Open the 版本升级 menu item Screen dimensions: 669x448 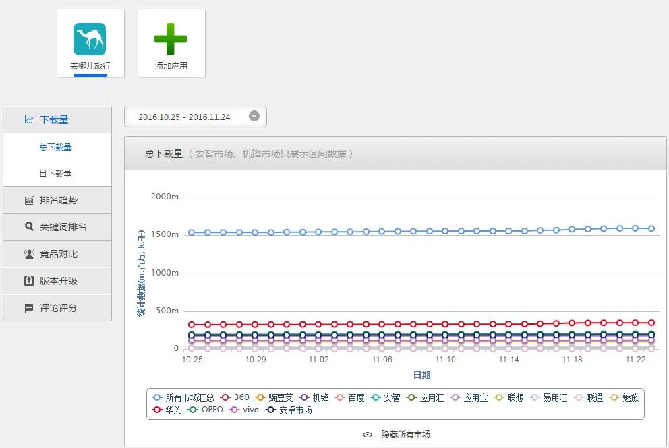57,280
